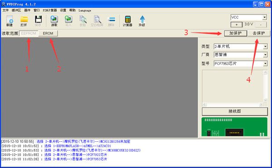Open the Language menu

pyautogui.click(x=85, y=10)
